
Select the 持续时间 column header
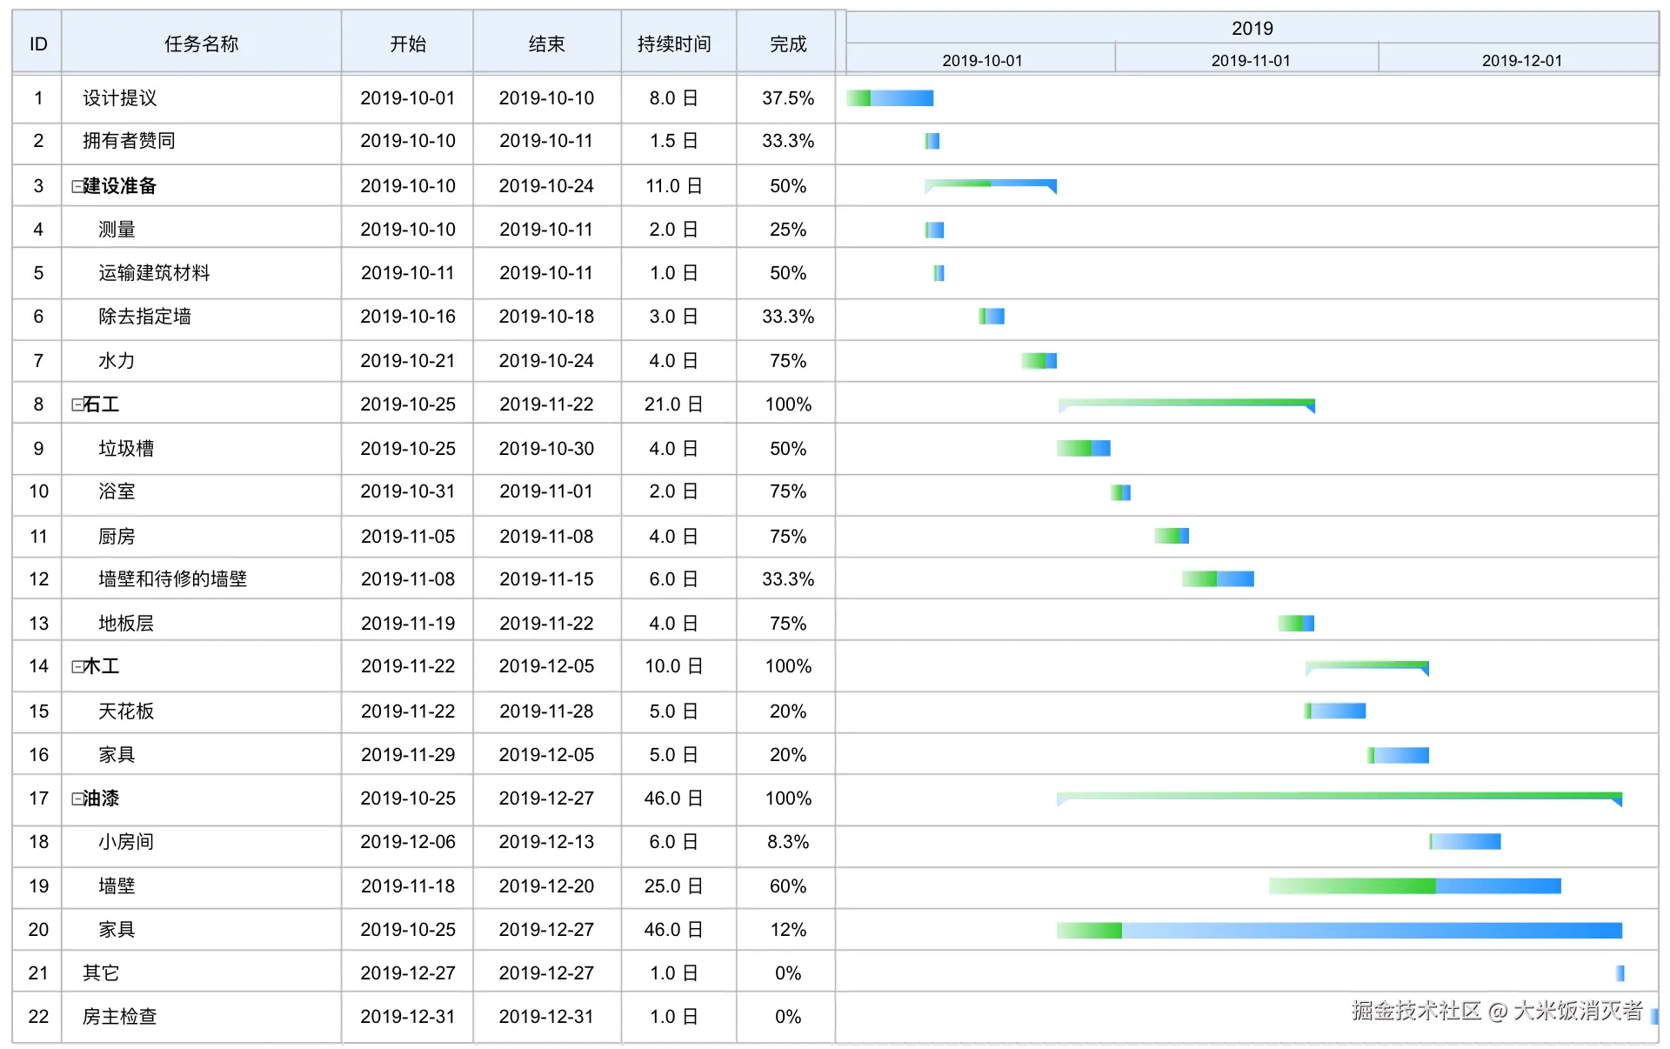point(674,43)
